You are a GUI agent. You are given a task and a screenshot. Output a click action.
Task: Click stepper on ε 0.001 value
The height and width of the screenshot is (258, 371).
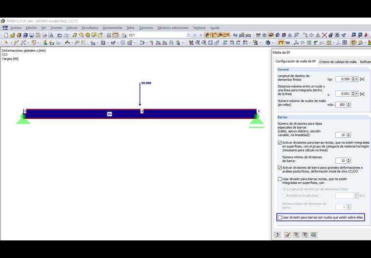pos(353,94)
